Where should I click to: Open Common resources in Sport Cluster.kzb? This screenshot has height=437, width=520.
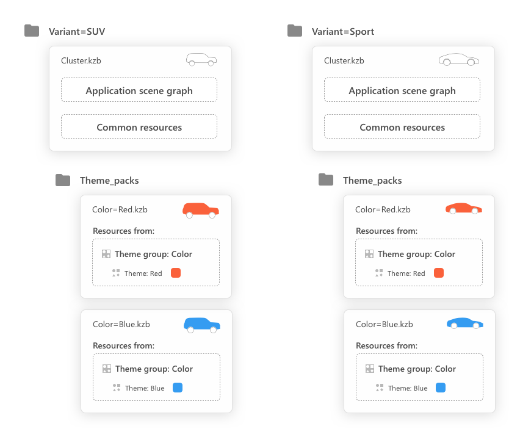click(402, 127)
